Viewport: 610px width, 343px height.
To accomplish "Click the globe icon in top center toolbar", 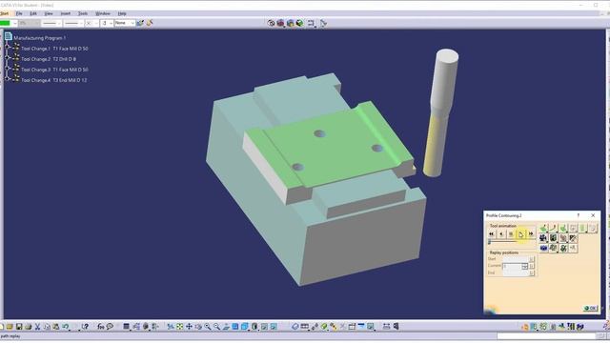I will coord(299,23).
